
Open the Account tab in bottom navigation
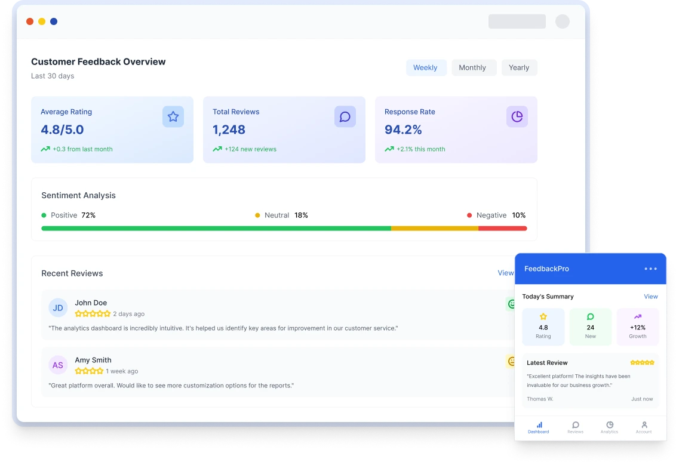pos(644,427)
